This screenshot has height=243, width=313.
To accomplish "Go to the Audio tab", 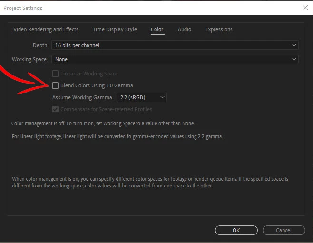I will (185, 29).
